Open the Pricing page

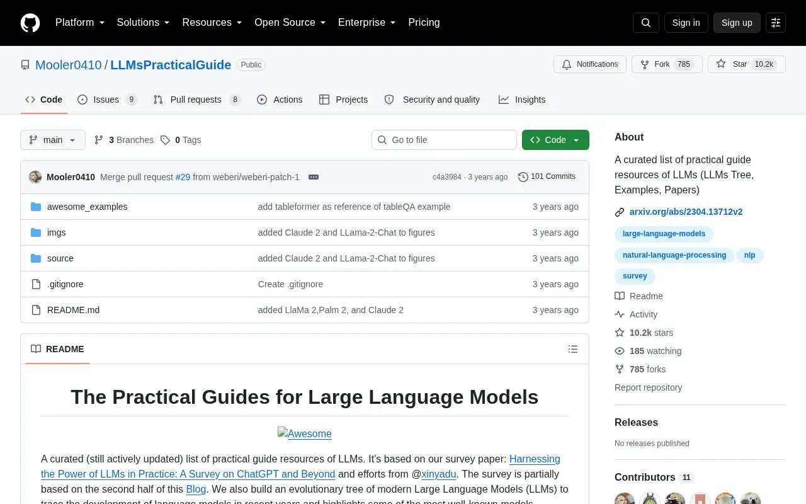click(x=424, y=23)
